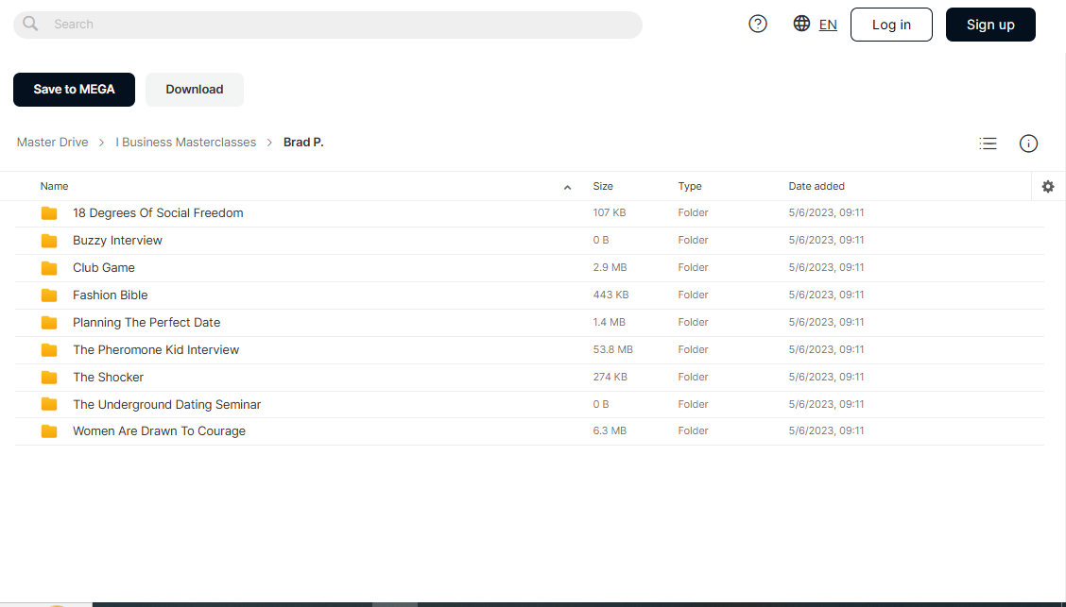
Task: Click folder icon for Fashion Bible
Action: click(x=49, y=295)
